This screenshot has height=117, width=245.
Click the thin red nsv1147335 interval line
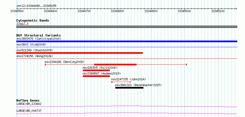[x=121, y=82]
